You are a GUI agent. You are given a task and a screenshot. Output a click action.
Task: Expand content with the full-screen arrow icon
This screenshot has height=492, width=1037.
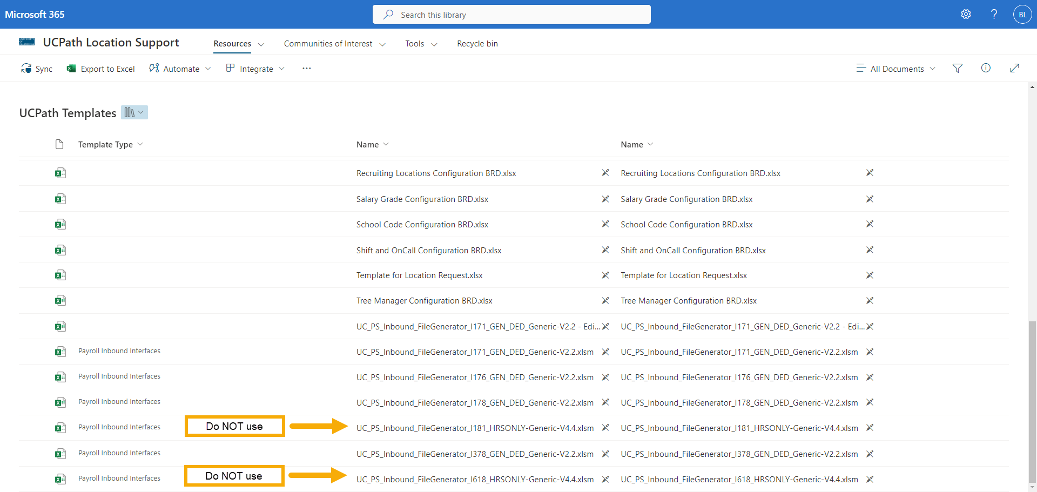tap(1014, 68)
